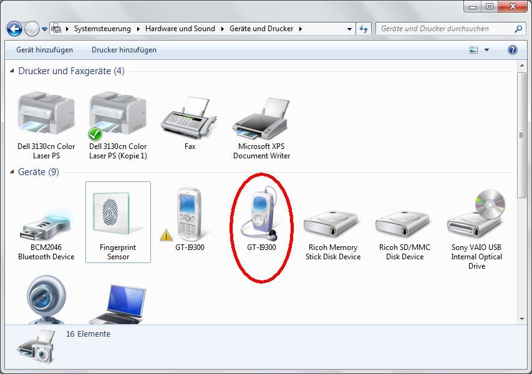Click the scrollbar up arrow
Viewport: 532px width, 374px height.
click(521, 65)
